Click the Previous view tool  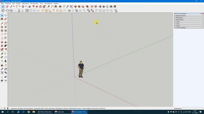tap(6, 73)
